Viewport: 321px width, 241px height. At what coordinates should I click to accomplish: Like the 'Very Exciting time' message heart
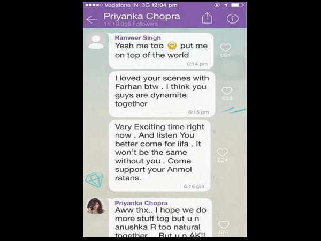pyautogui.click(x=222, y=152)
